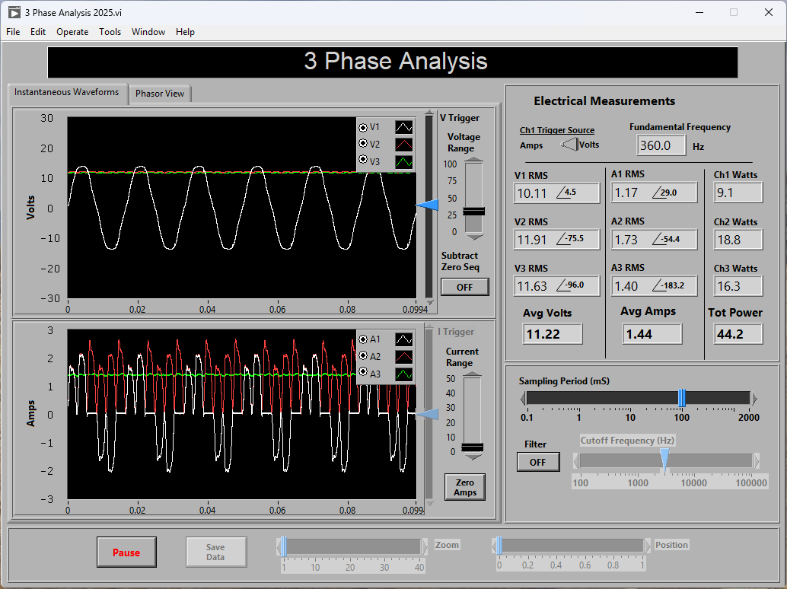Click the V1 plot line style icon
This screenshot has height=589, width=787.
pyautogui.click(x=404, y=127)
